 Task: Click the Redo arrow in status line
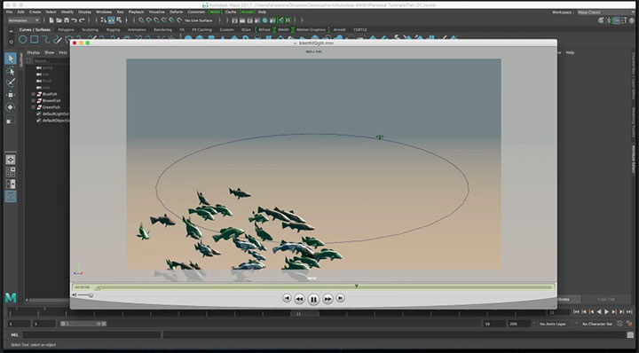(82, 20)
